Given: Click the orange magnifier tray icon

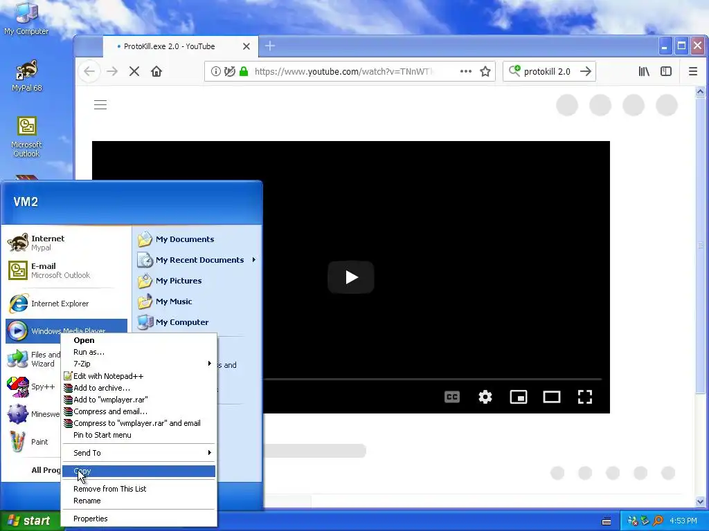Looking at the screenshot, I should click(x=658, y=521).
